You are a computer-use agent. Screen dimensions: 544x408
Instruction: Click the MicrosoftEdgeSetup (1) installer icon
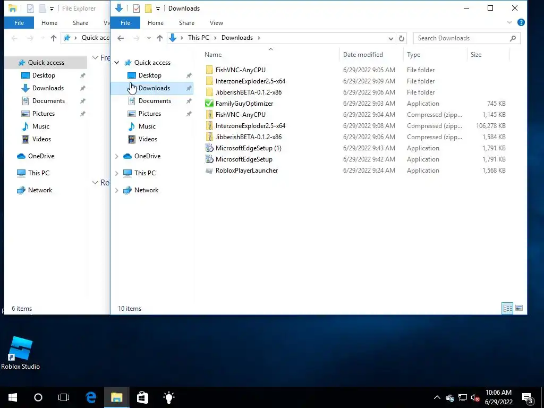[x=209, y=148]
